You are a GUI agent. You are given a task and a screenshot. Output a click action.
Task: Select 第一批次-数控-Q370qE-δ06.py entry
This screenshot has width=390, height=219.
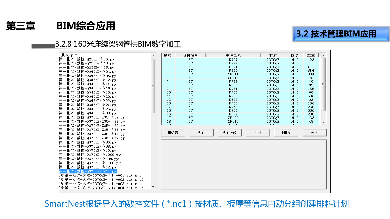88,142
